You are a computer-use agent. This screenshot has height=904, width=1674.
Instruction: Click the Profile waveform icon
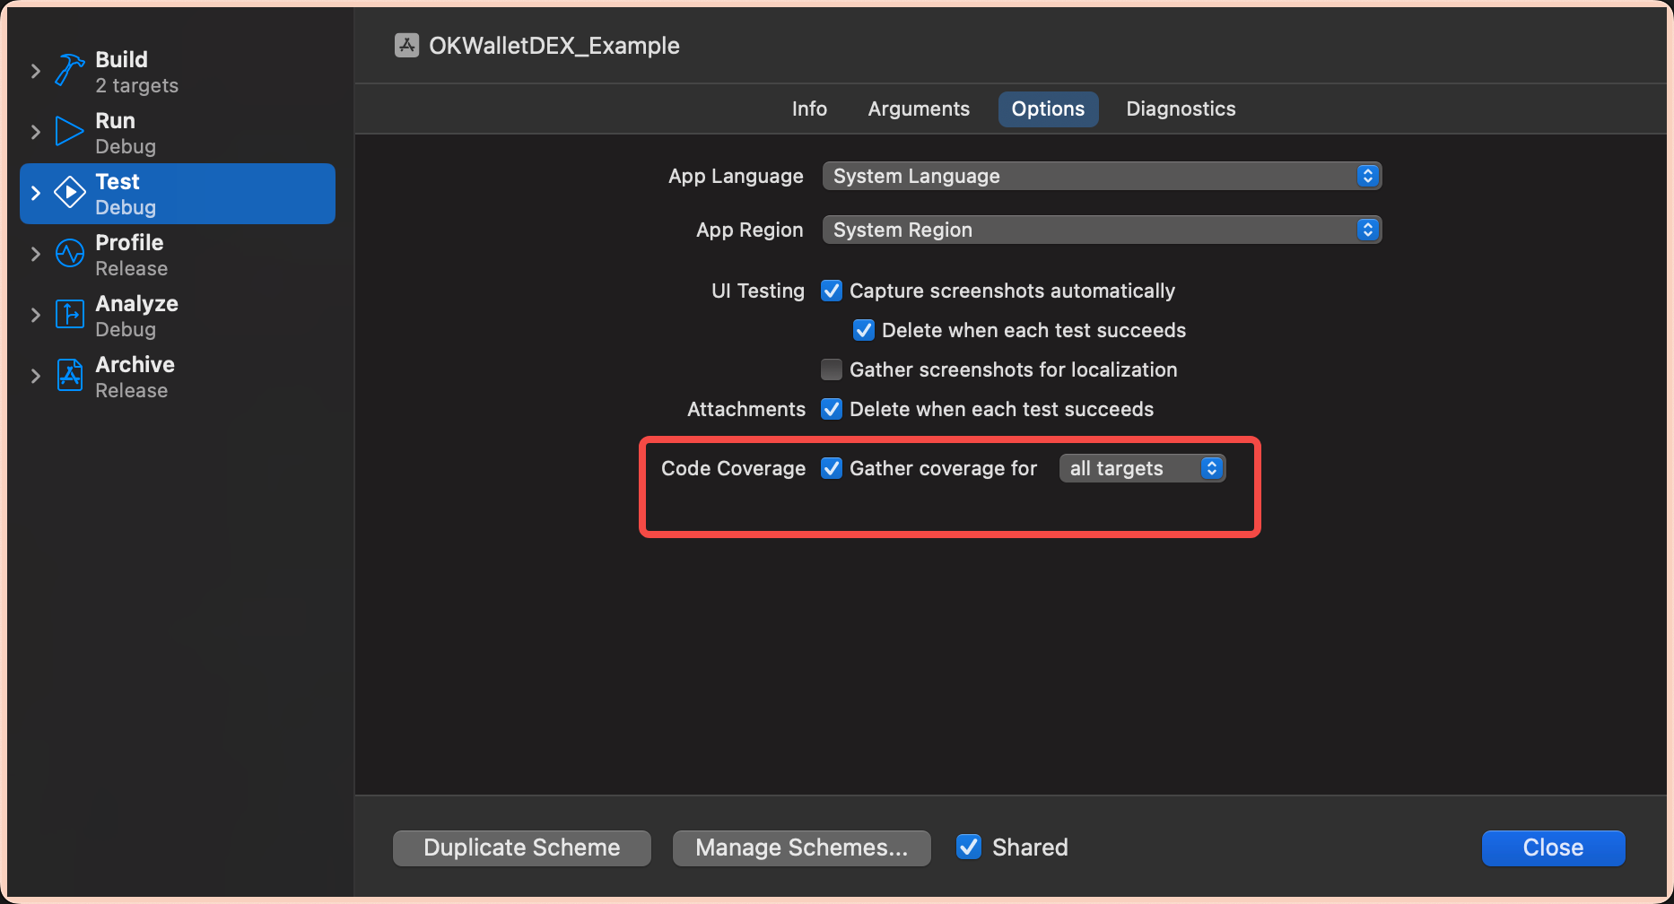point(69,253)
